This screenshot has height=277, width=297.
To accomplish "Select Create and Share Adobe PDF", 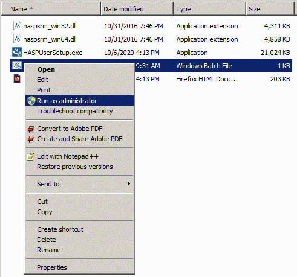I will point(80,139).
